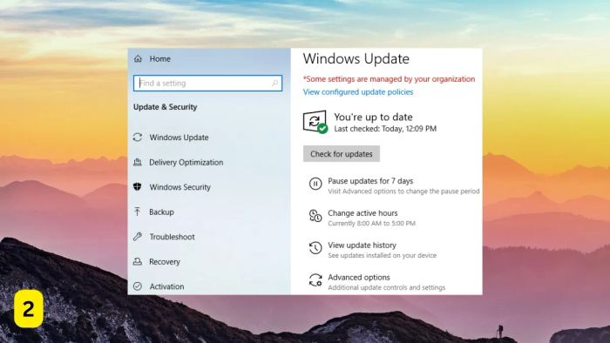Click the search magnifier icon
Image resolution: width=610 pixels, height=343 pixels.
(x=274, y=83)
